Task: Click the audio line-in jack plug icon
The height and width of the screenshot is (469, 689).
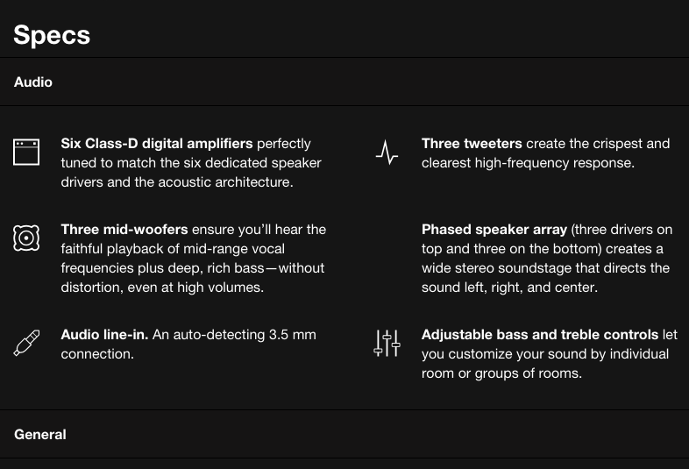Action: tap(26, 343)
